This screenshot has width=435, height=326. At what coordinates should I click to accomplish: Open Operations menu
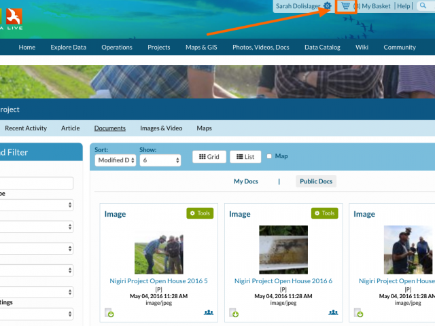click(x=117, y=47)
